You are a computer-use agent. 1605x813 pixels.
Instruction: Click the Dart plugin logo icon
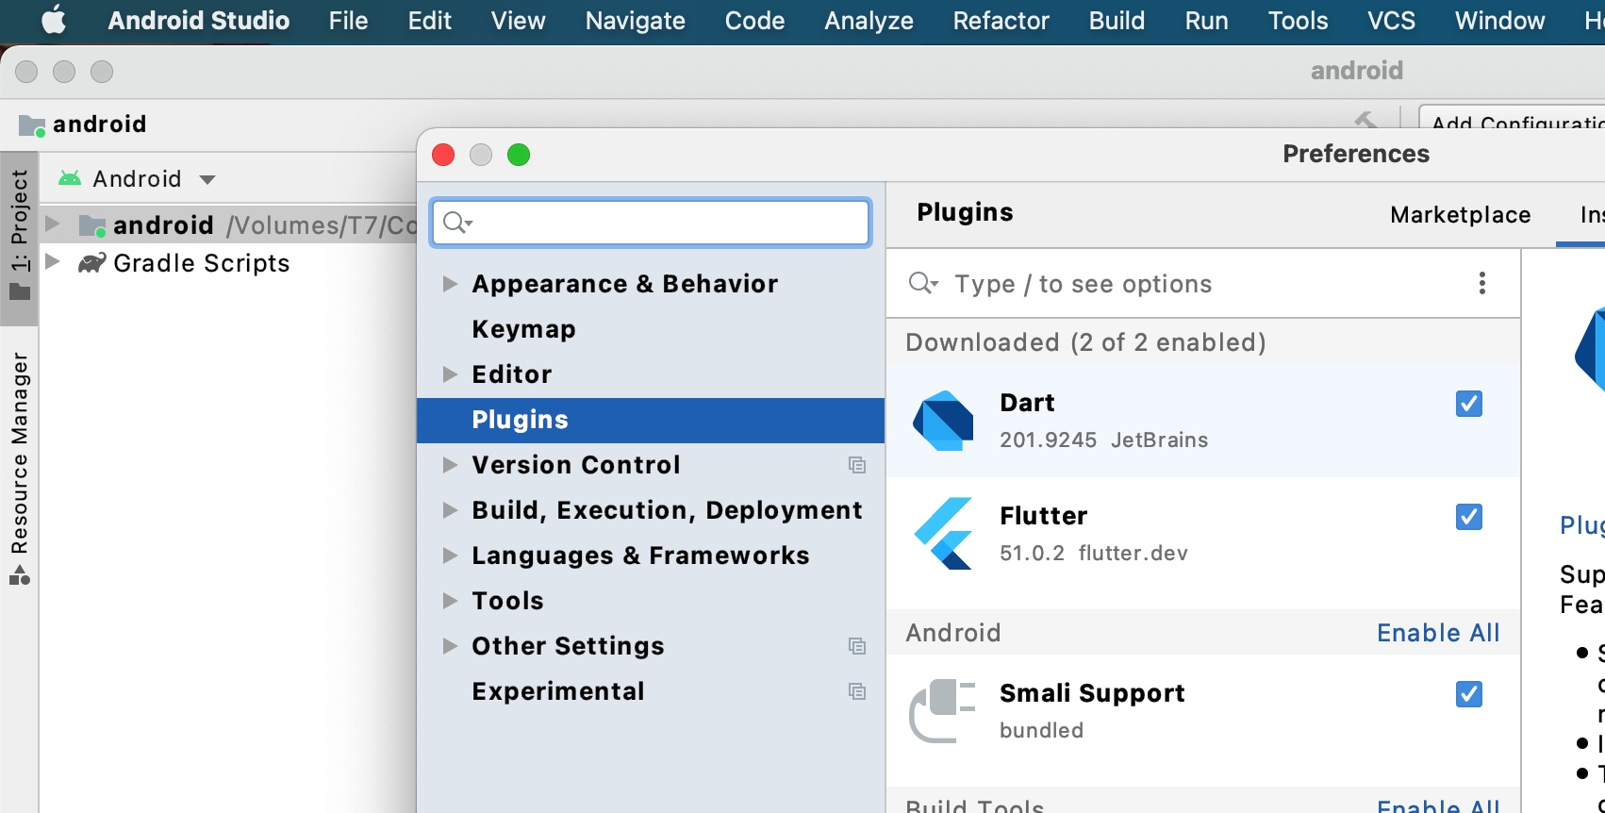pyautogui.click(x=943, y=421)
